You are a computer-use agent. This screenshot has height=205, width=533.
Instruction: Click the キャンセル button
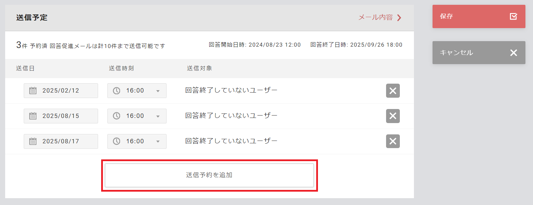tap(479, 53)
